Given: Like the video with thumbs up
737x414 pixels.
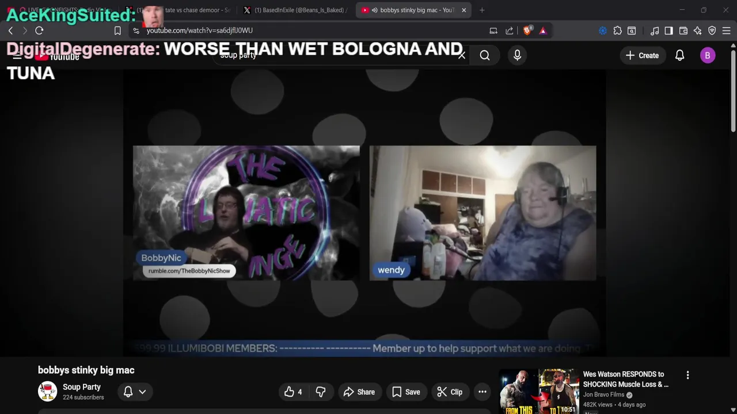Looking at the screenshot, I should pyautogui.click(x=293, y=392).
